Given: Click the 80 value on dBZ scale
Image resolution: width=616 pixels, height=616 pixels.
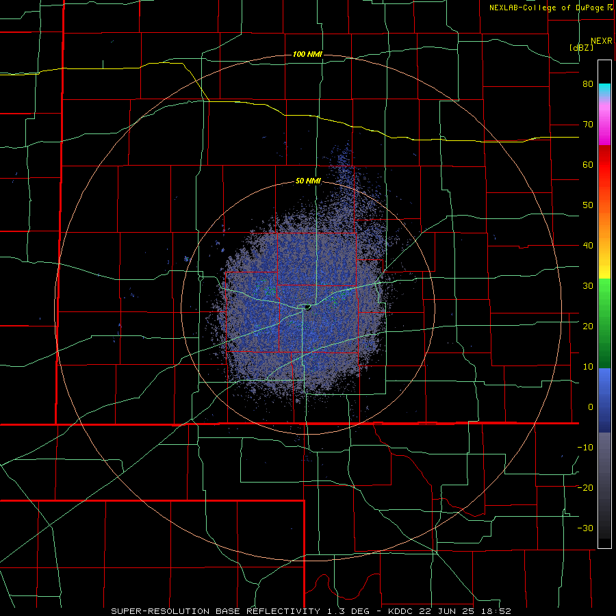Looking at the screenshot, I should (588, 84).
